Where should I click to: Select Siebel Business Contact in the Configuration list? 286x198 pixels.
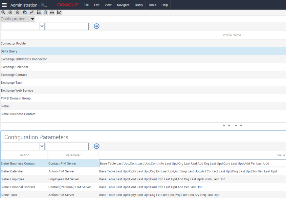(143, 114)
